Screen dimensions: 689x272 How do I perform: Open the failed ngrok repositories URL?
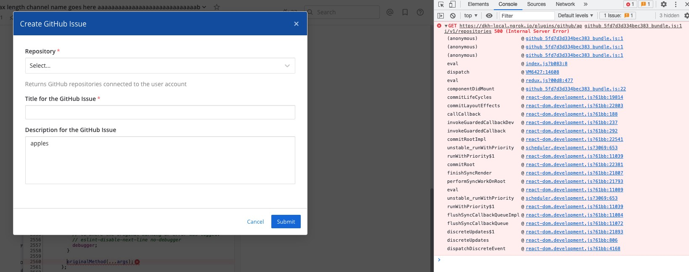point(513,29)
